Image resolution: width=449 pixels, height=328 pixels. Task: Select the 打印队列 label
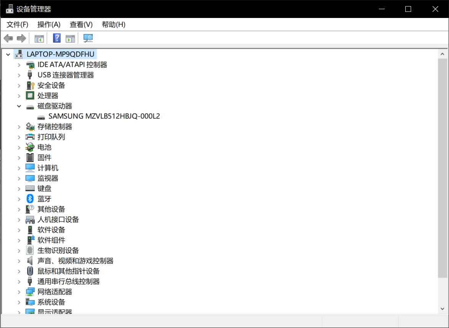coord(51,136)
